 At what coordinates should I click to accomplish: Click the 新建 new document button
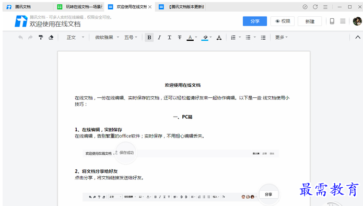point(310,21)
